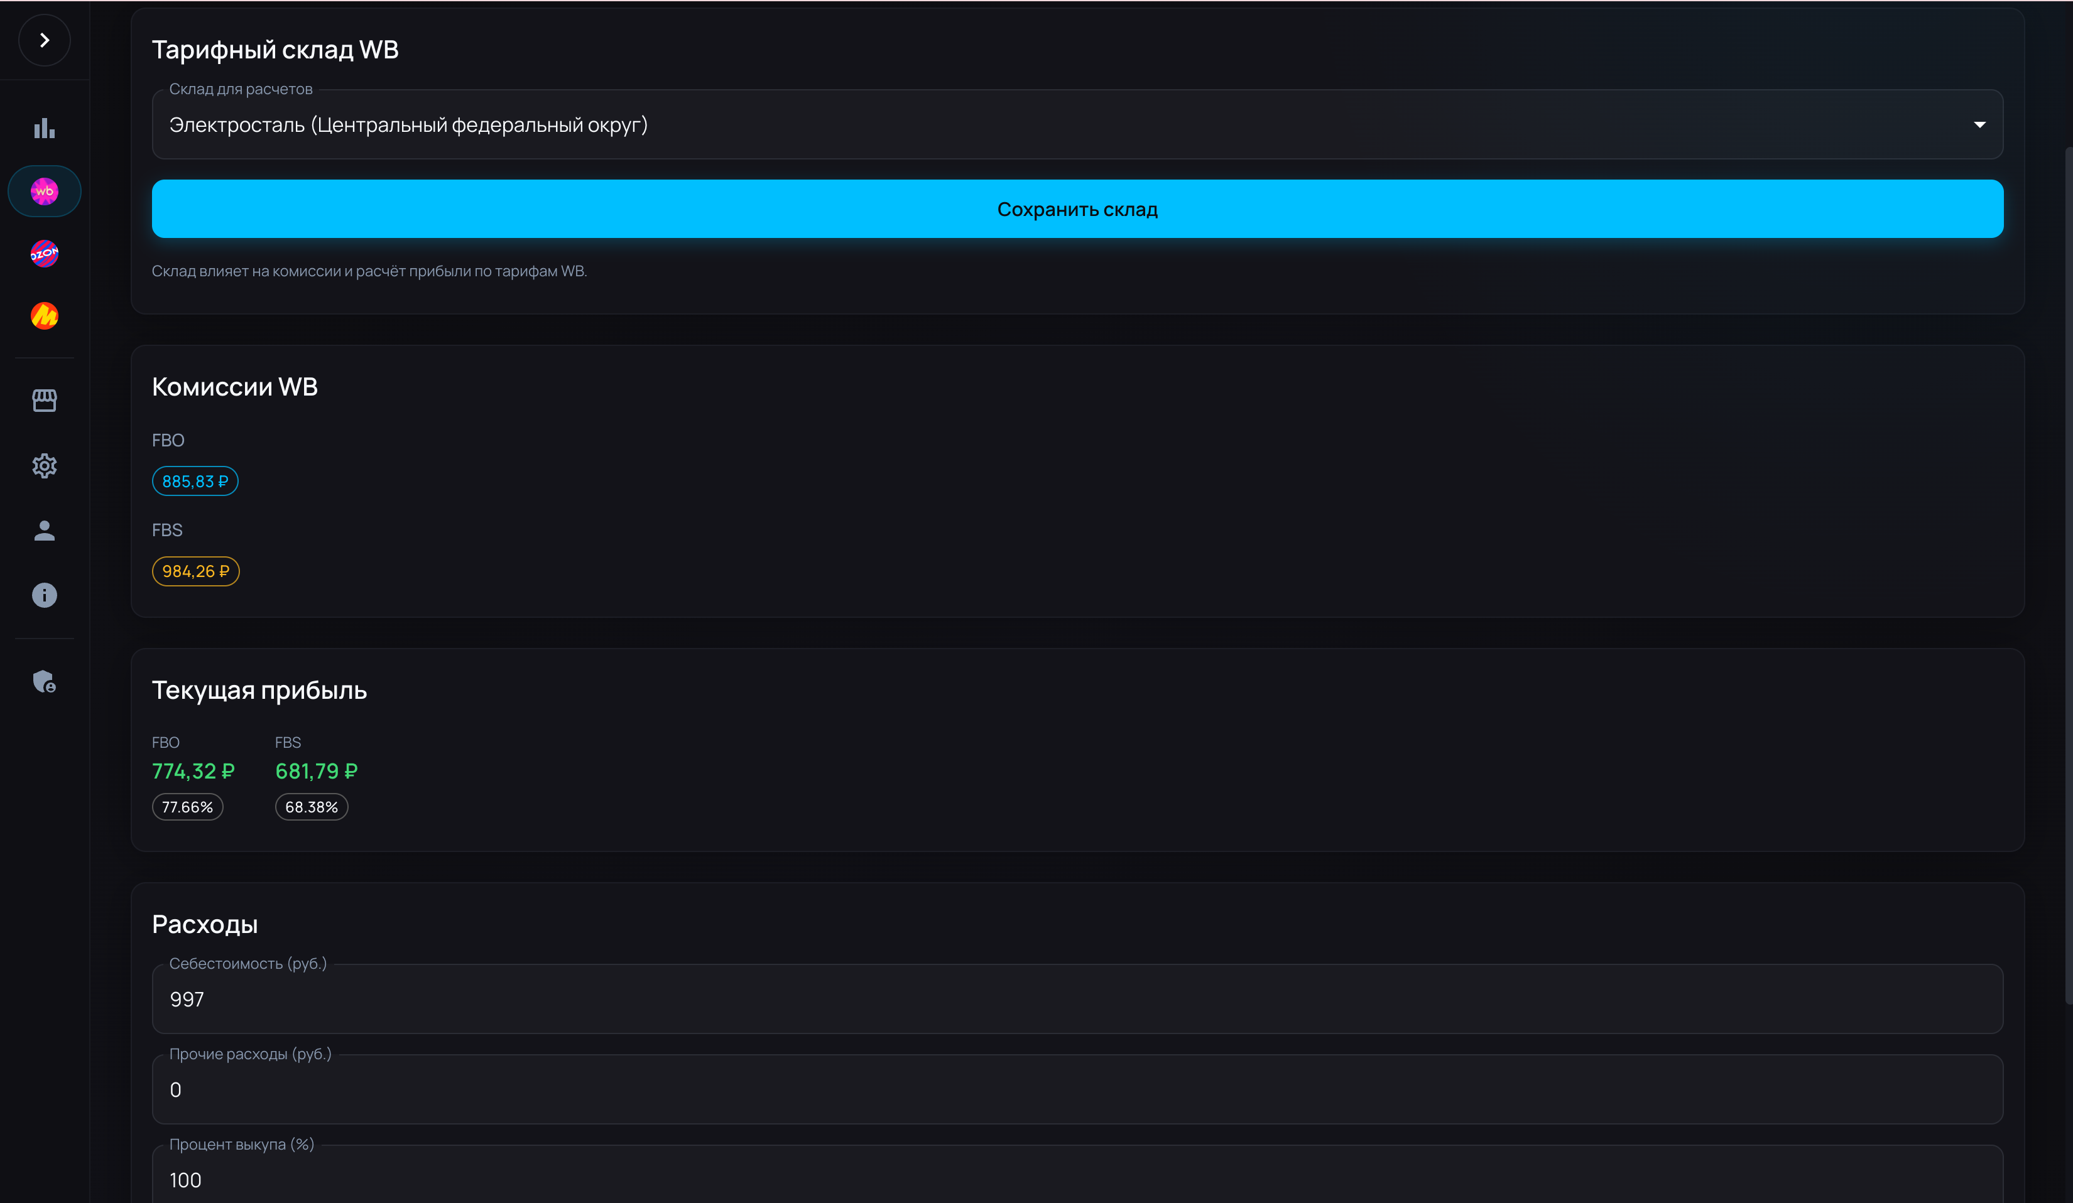Expand the sidebar with chevron arrow
Viewport: 2073px width, 1203px height.
pos(45,40)
